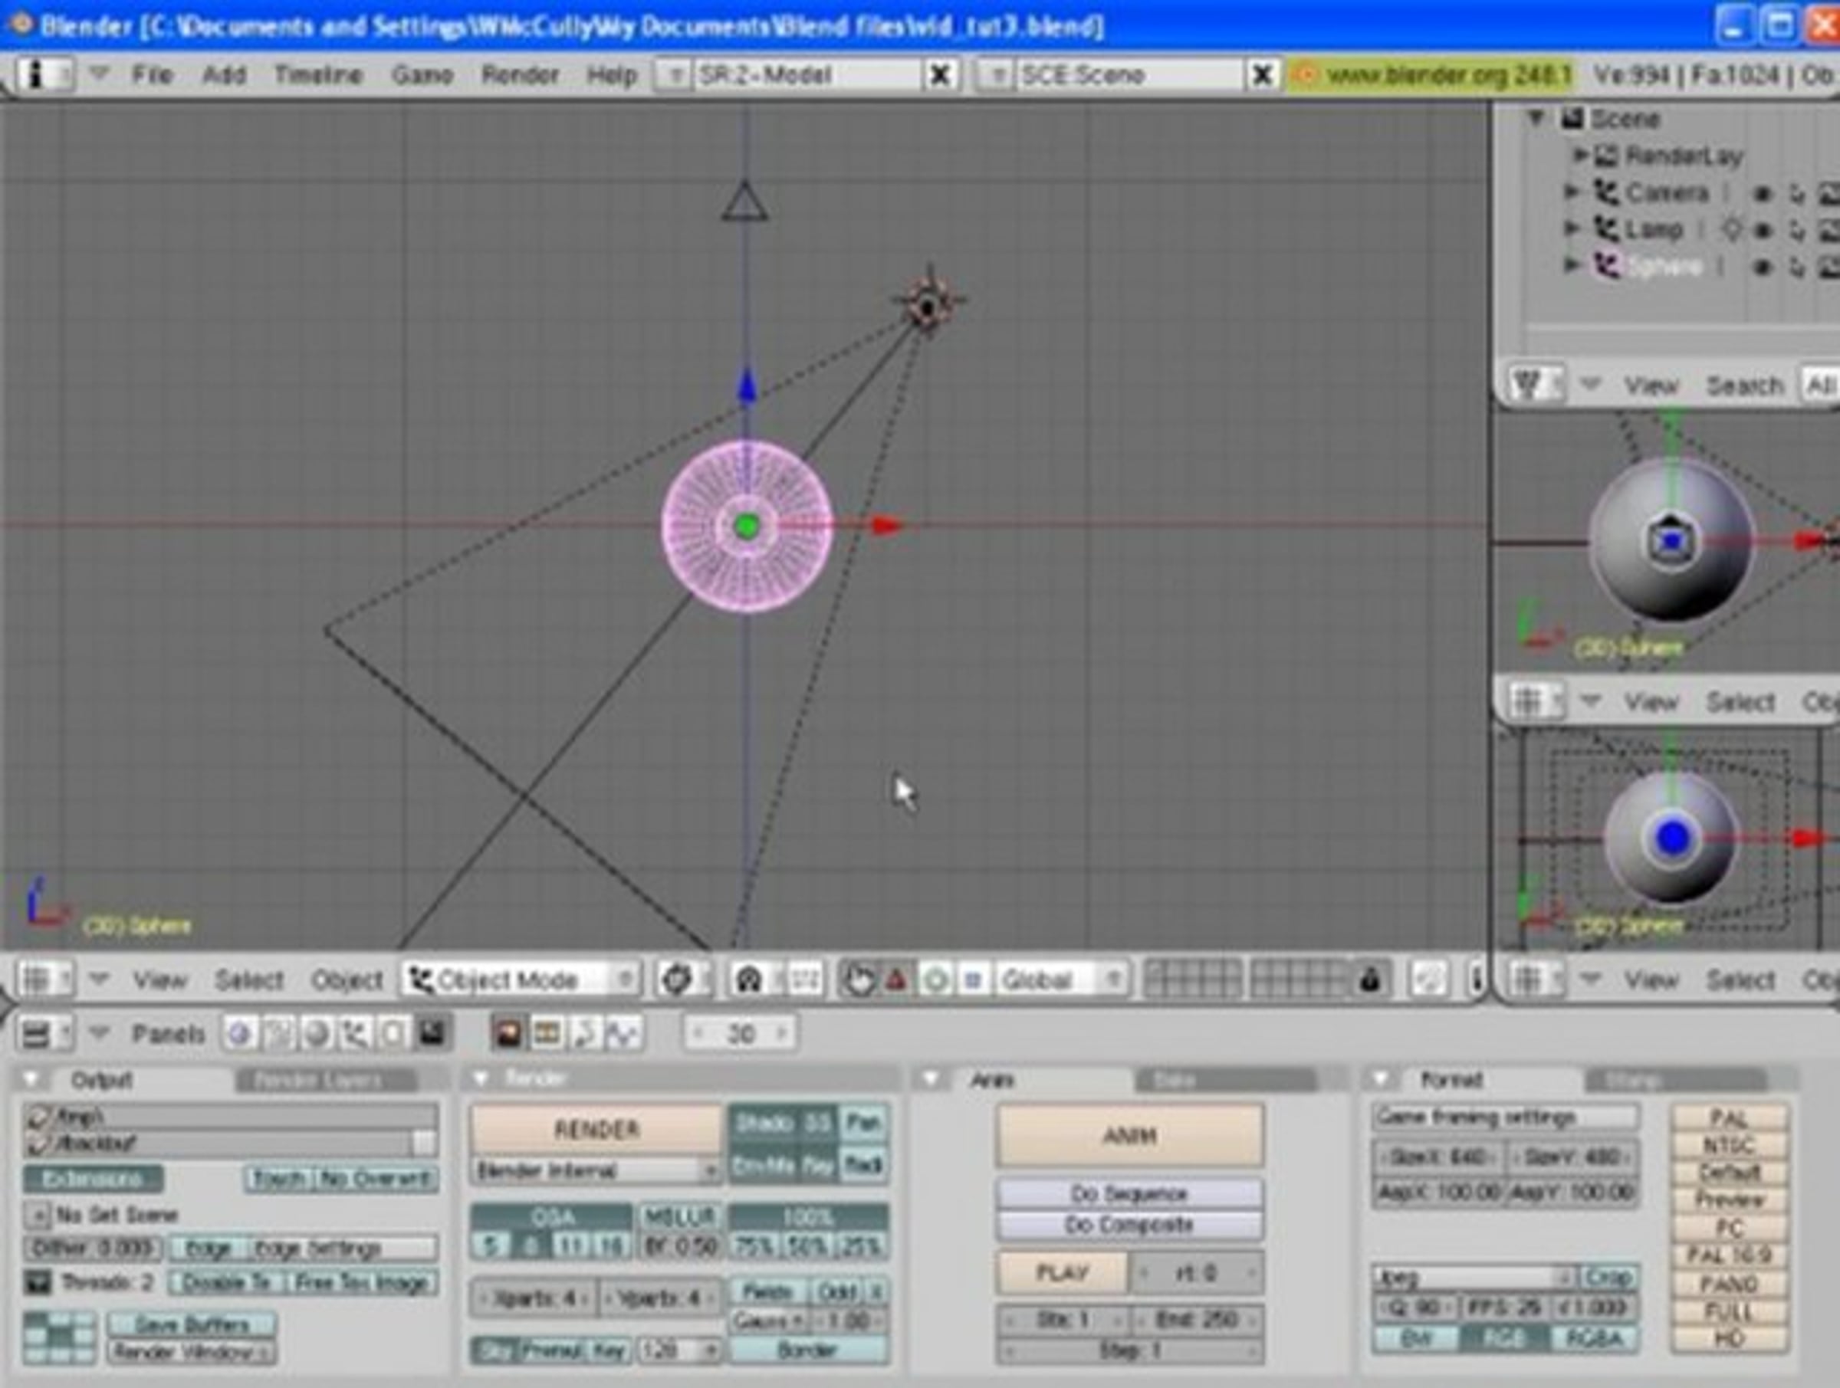The height and width of the screenshot is (1388, 1840).
Task: Toggle visibility of the Sphere in the outliner
Action: pyautogui.click(x=1761, y=267)
